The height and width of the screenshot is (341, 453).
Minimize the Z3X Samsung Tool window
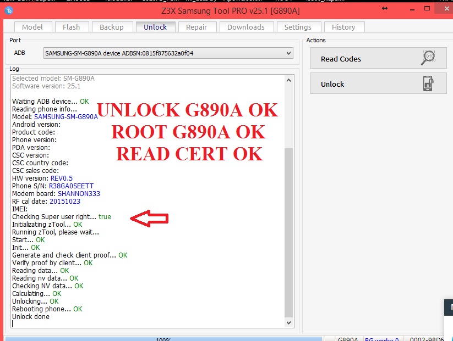(412, 9)
